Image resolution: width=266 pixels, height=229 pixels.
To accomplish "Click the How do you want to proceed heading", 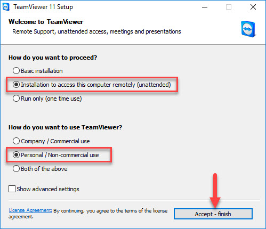I will (x=53, y=58).
